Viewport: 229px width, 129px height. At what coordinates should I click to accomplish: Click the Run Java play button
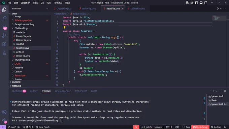coord(218,9)
